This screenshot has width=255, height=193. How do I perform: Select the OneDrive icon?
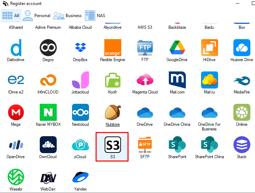click(145, 112)
